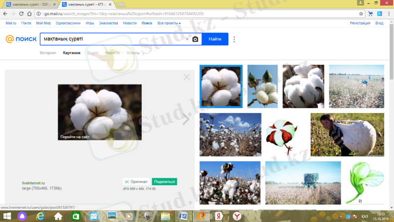Switch to the Интернет search tab
Image resolution: width=394 pixels, height=222 pixels.
48,53
